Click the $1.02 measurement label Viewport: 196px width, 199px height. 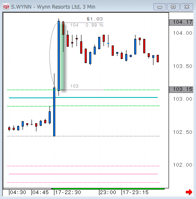[95, 19]
